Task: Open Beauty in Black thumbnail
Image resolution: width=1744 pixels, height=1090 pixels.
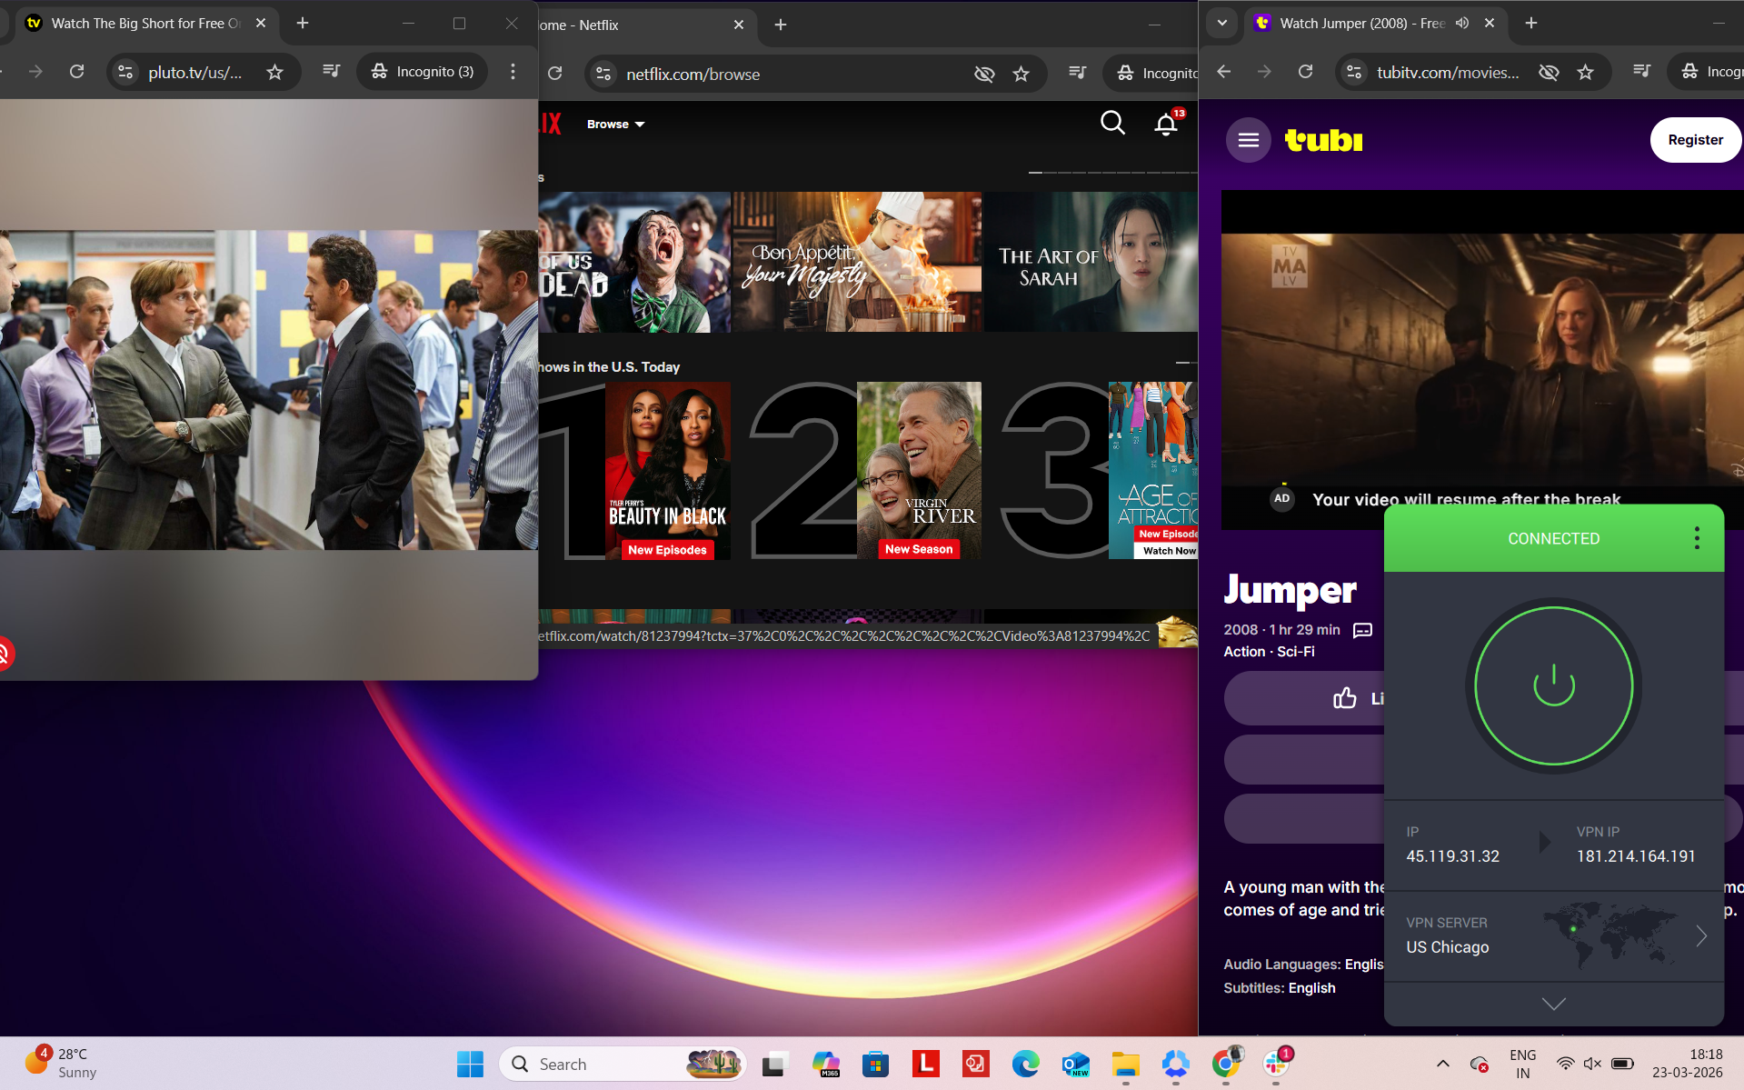Action: coord(668,470)
